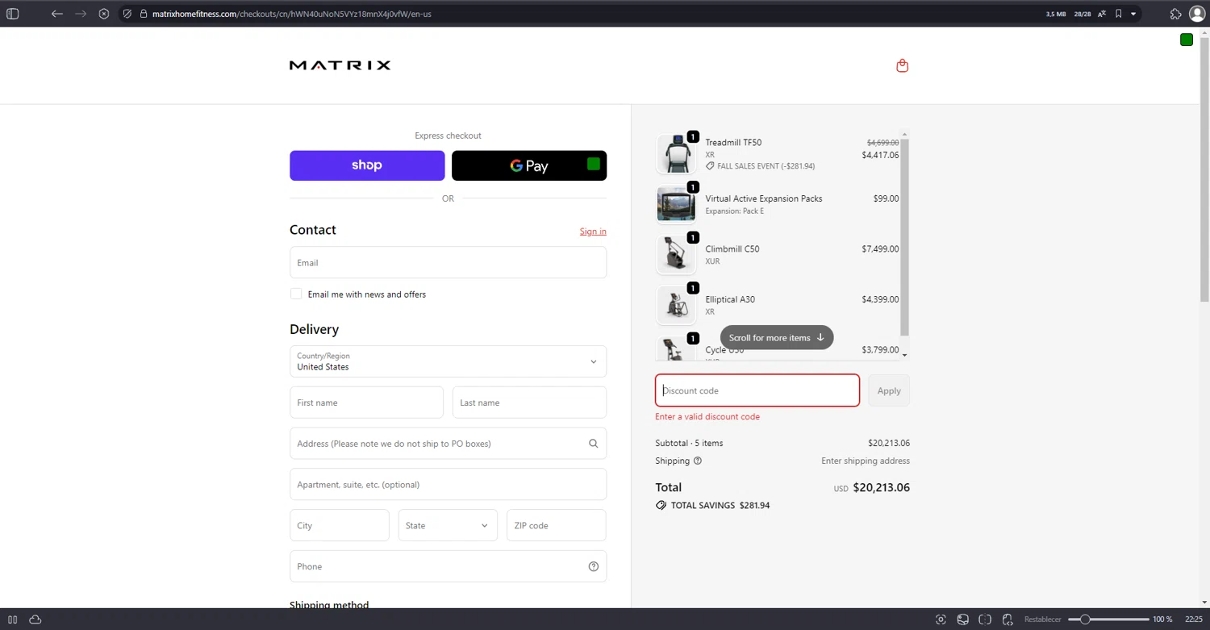Screen dimensions: 1210x630
Task: Open the page translate icon
Action: click(1102, 14)
